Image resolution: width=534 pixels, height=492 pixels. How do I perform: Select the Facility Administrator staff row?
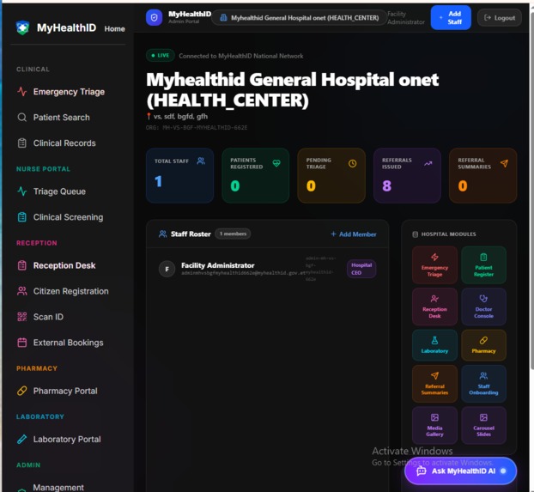pyautogui.click(x=268, y=269)
